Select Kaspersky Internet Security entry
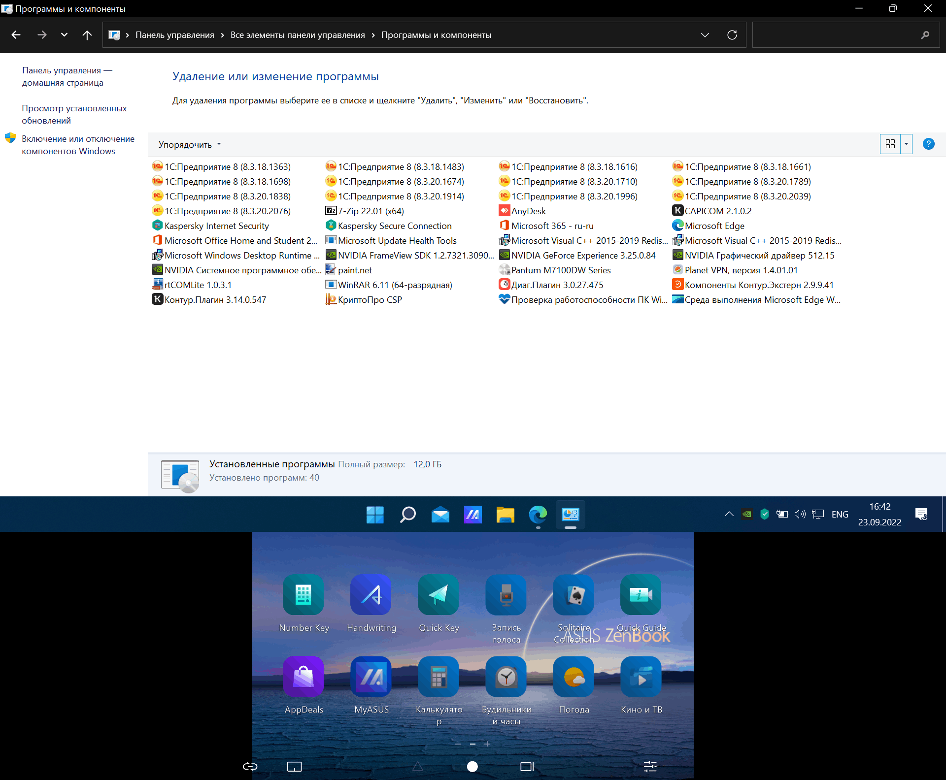Image resolution: width=946 pixels, height=780 pixels. coord(210,226)
